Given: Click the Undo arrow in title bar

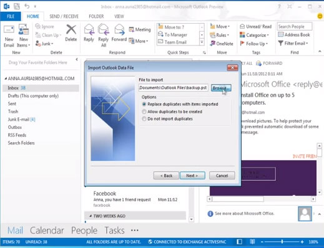Looking at the screenshot, I should pos(27,6).
